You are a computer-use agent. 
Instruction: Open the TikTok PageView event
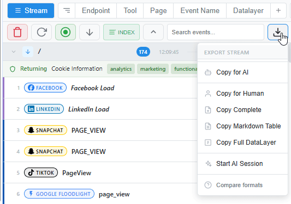[76, 173]
